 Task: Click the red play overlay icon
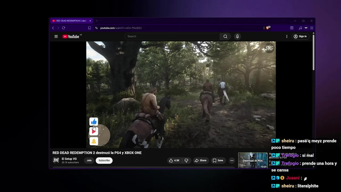(94, 131)
